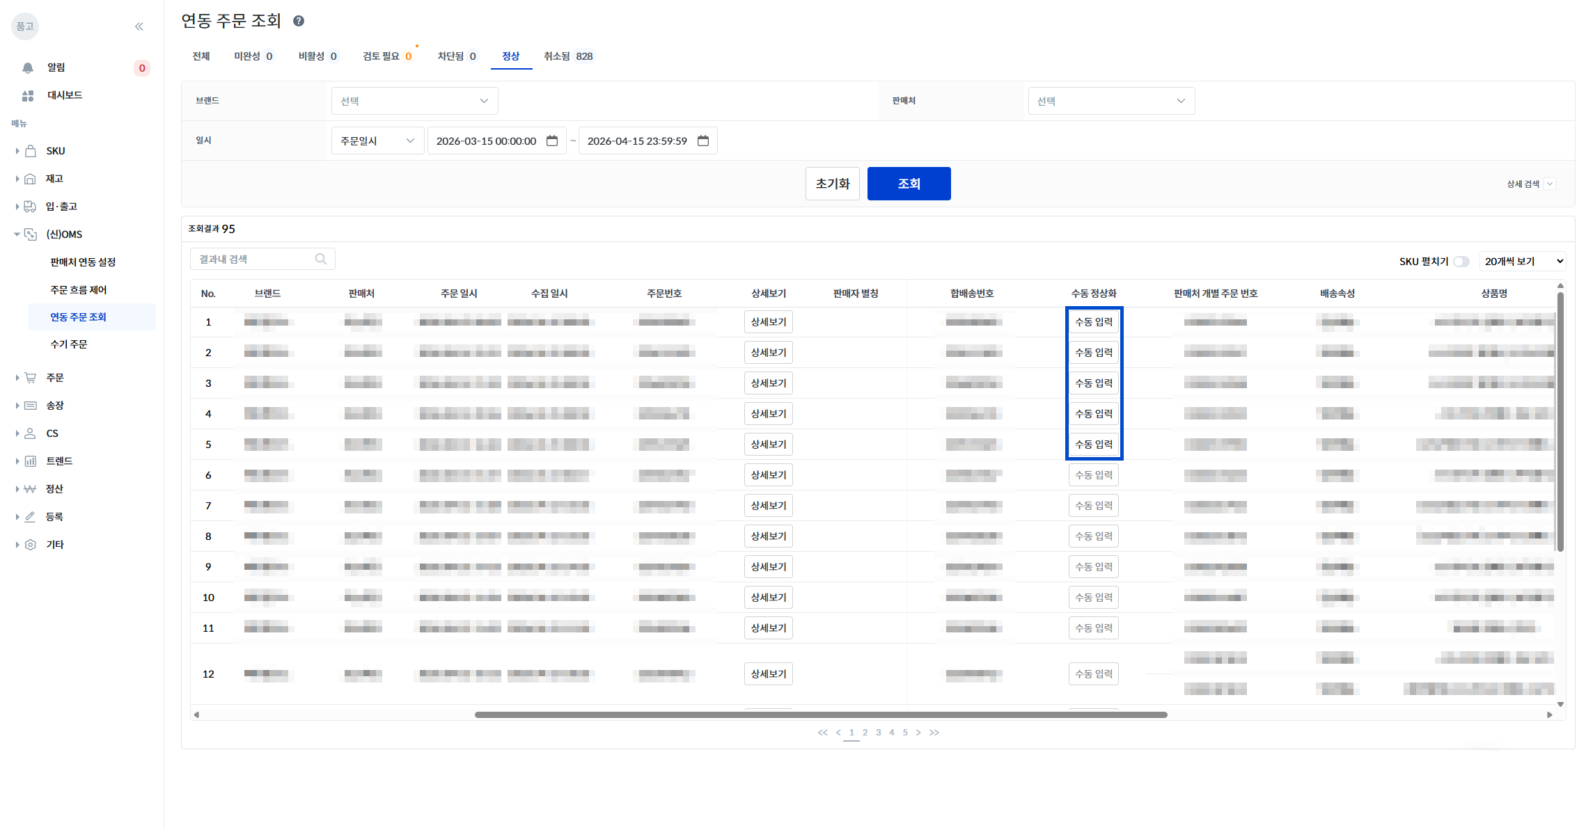Open the 브랜드 선택 dropdown

point(415,101)
